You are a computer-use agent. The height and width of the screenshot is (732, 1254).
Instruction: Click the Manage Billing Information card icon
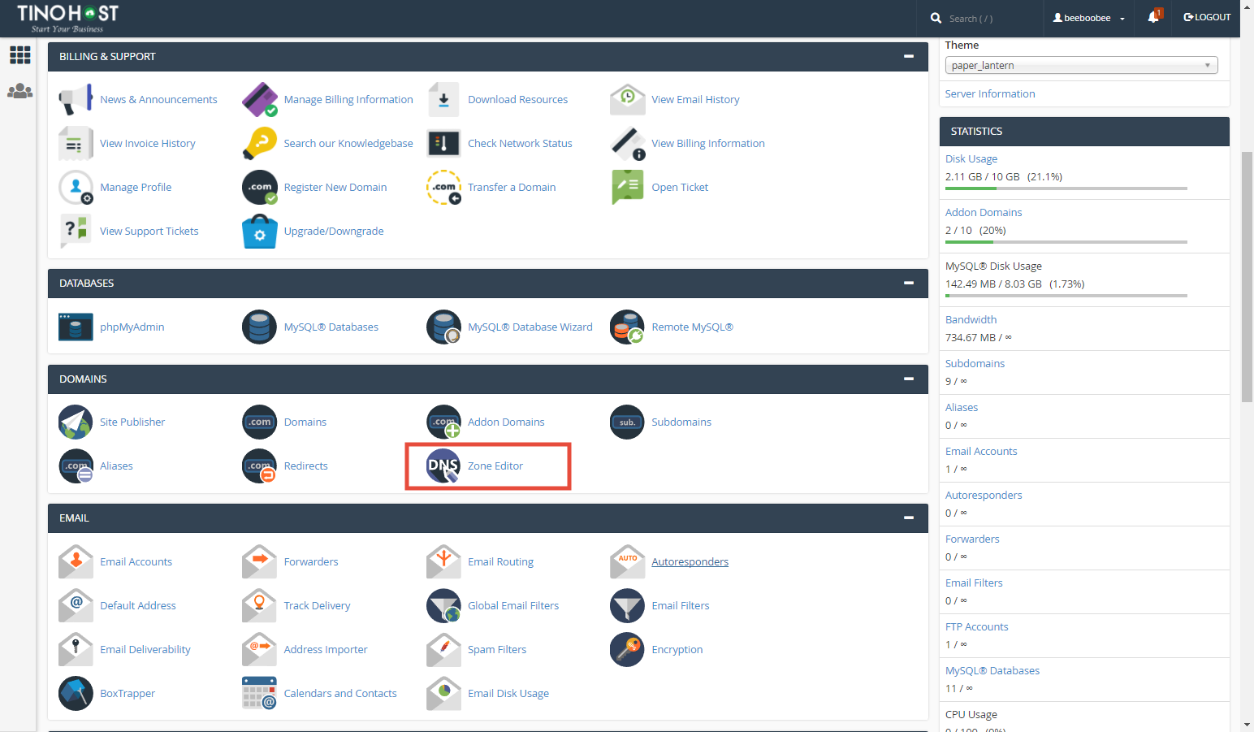point(260,100)
